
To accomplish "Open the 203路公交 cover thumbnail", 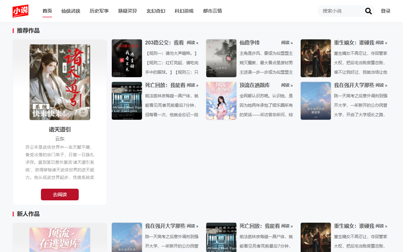I will (127, 58).
